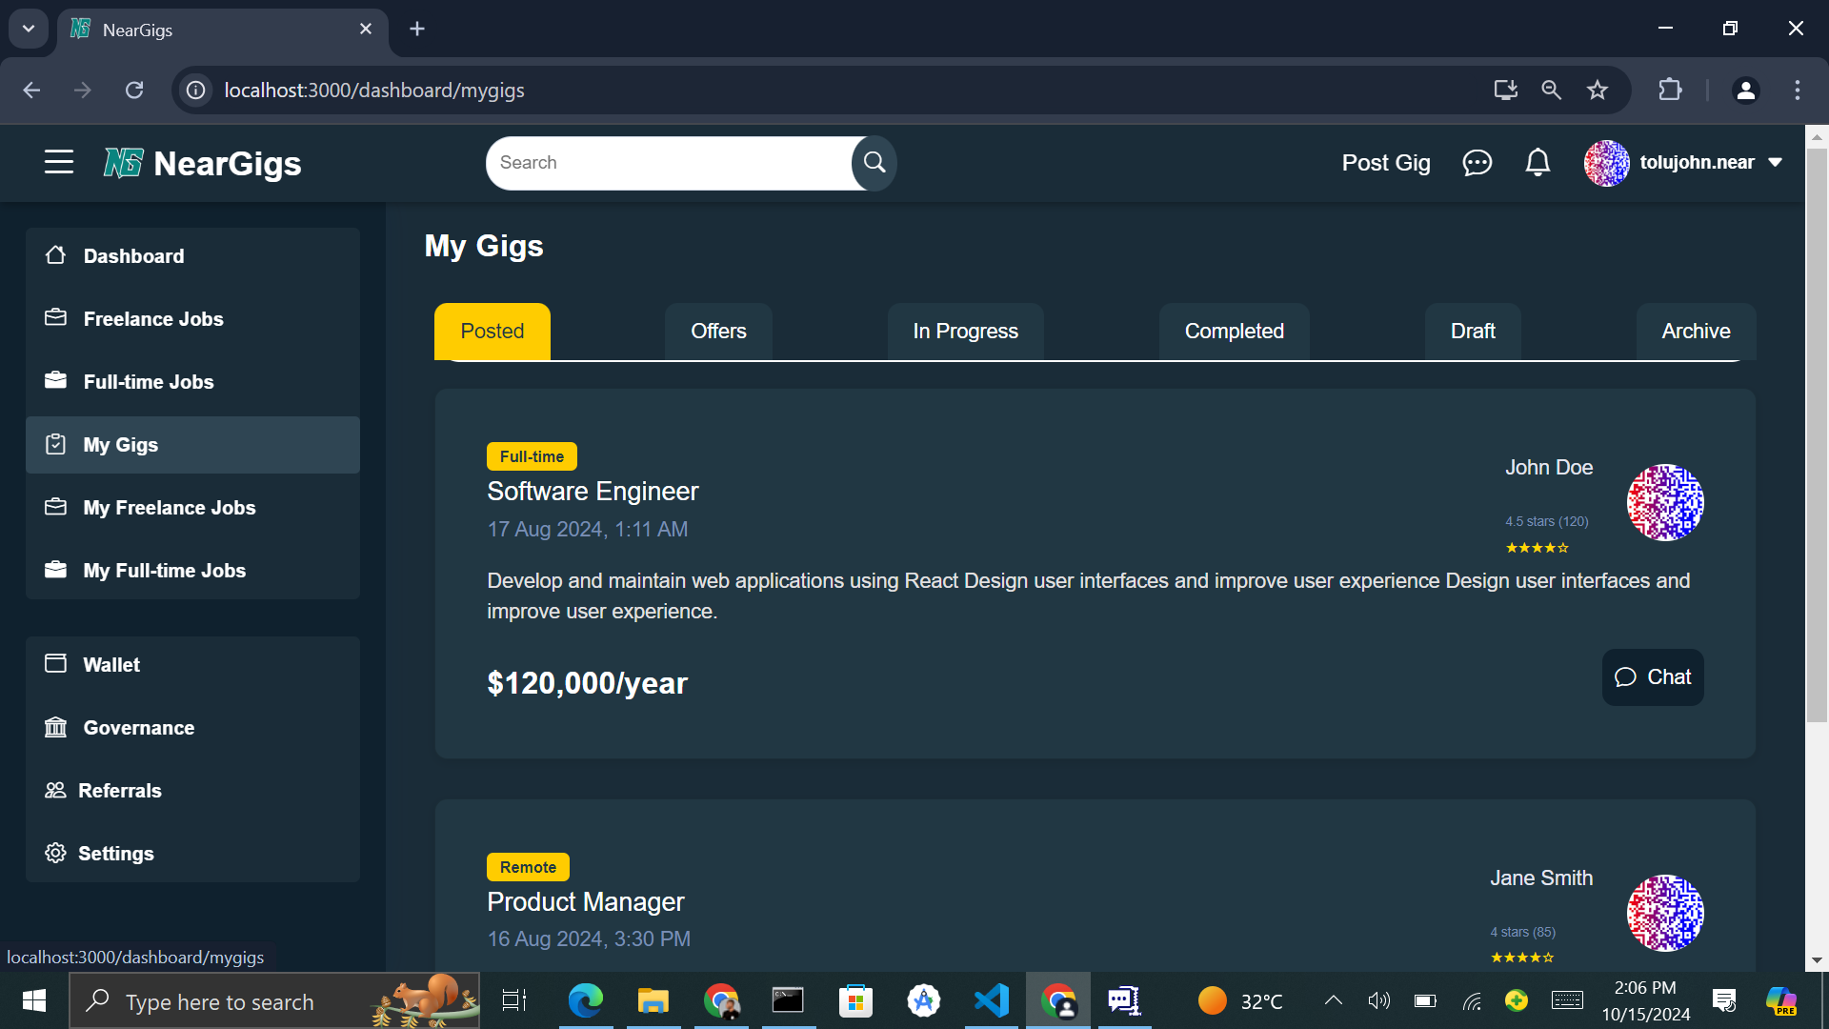This screenshot has height=1029, width=1829.
Task: Click the Search input field
Action: coord(669,163)
